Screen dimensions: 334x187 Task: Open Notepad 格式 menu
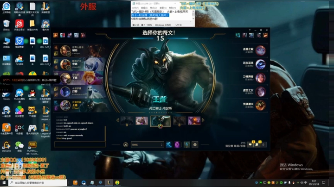coord(154,8)
